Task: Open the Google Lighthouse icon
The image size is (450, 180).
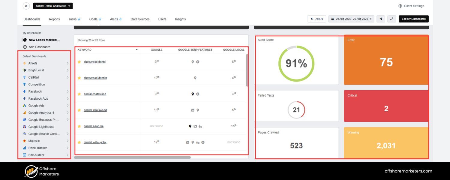Action: 24,127
